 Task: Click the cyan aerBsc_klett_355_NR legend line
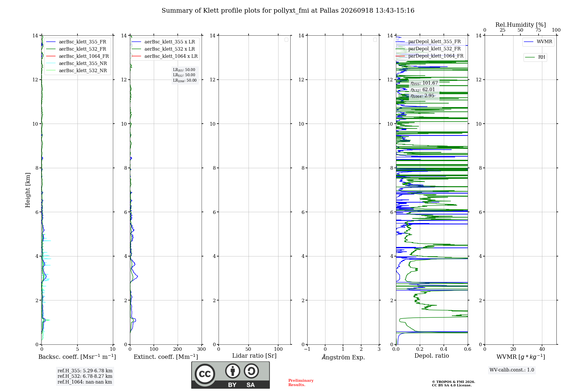click(x=51, y=64)
